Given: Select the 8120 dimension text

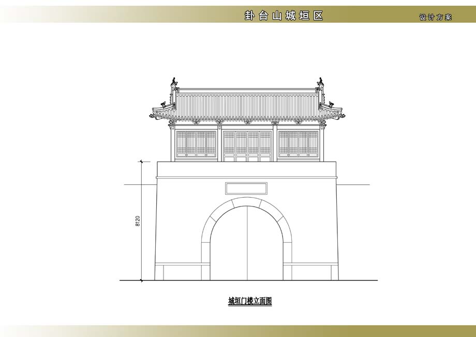Looking at the screenshot, I should click(138, 221).
